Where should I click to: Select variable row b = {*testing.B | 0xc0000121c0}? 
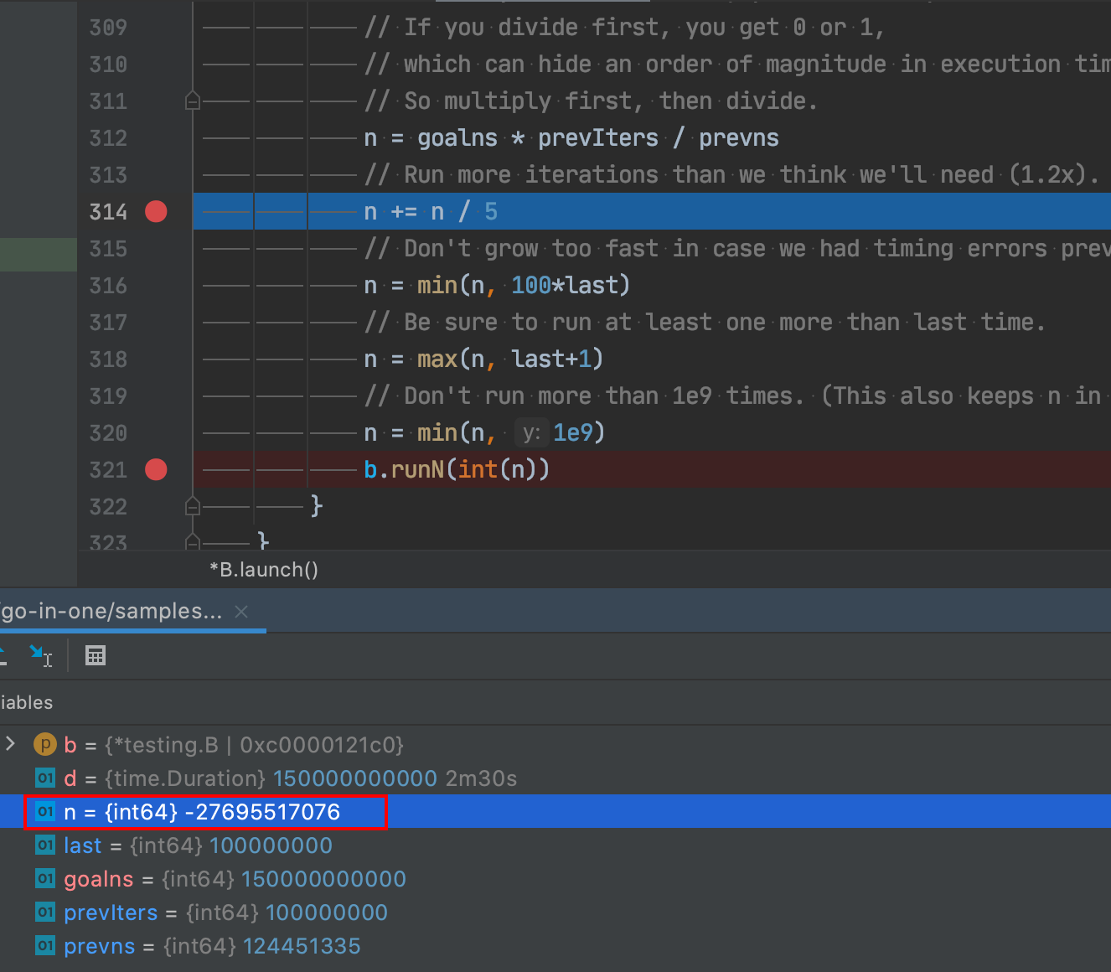pyautogui.click(x=555, y=744)
